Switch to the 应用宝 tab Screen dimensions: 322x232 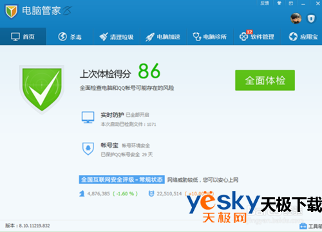pos(303,37)
